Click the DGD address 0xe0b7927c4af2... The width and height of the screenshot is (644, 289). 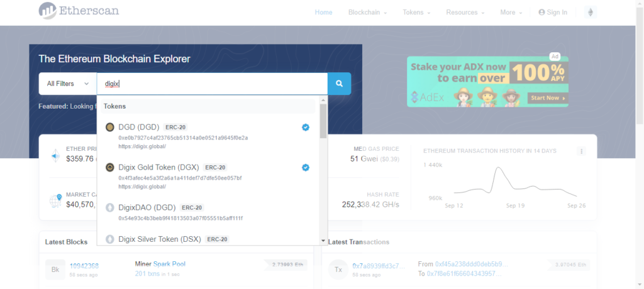[x=183, y=138]
